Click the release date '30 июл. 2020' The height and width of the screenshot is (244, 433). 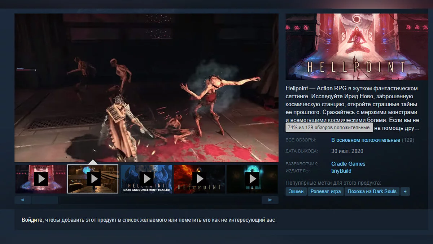pos(347,151)
